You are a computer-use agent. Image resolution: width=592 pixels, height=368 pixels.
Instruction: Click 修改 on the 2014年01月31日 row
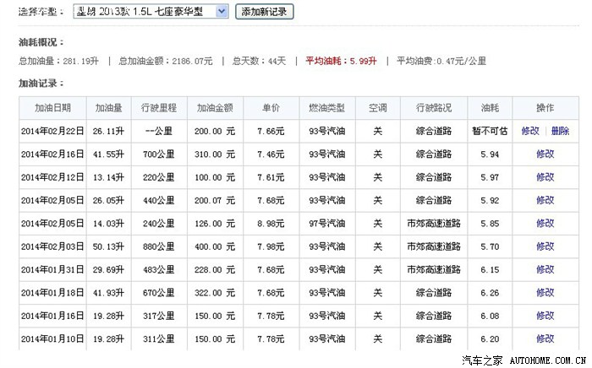(545, 269)
